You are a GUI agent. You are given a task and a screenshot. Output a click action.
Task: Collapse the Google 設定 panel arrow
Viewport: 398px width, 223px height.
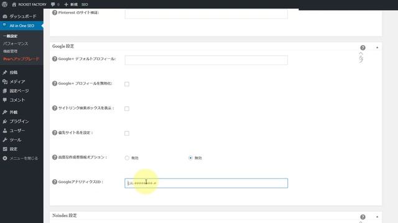[x=377, y=48]
